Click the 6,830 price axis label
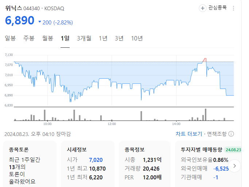Image resolution: width=249 pixels, height=187 pixels. point(9,105)
